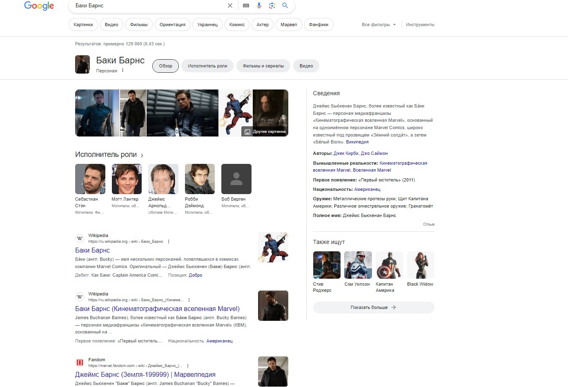This screenshot has height=387, width=568.
Task: Click Wikipedia favicon of first result
Action: pos(80,238)
